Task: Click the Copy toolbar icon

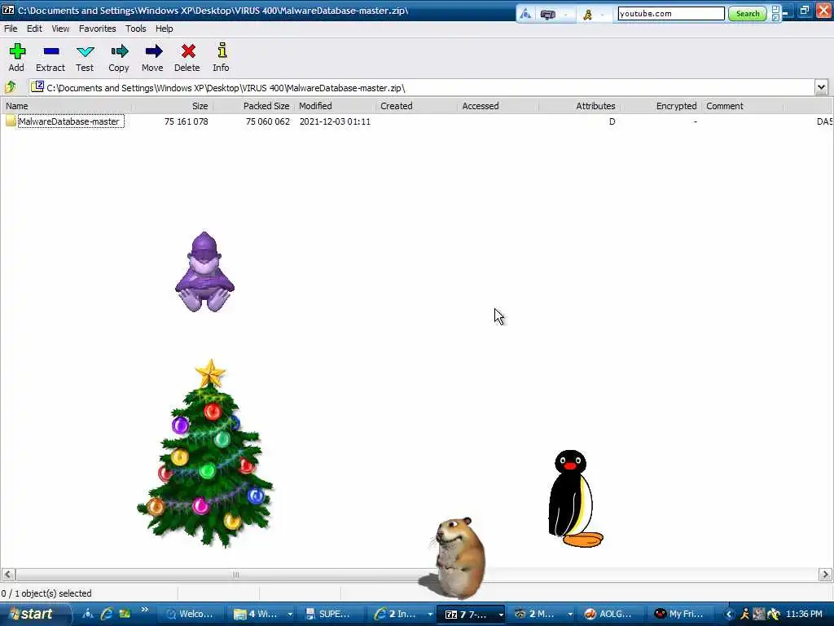Action: pyautogui.click(x=119, y=51)
